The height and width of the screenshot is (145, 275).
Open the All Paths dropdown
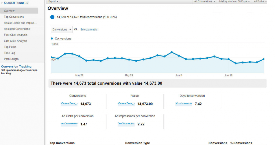pyautogui.click(x=260, y=1)
